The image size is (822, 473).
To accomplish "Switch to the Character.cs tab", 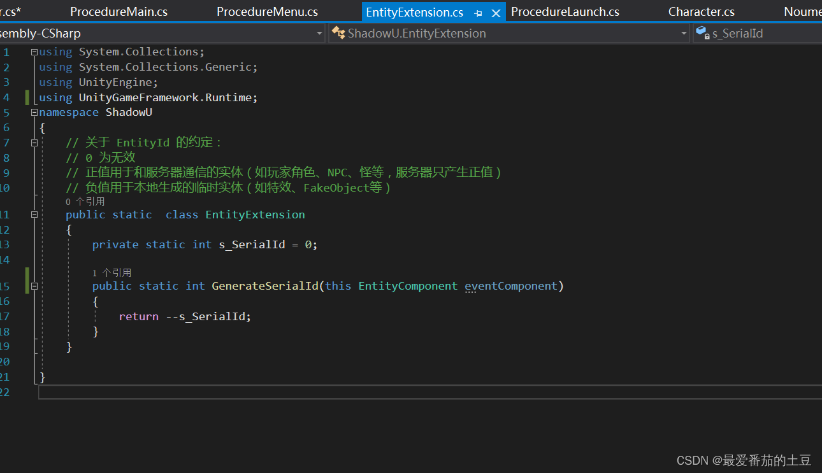I will pos(701,11).
